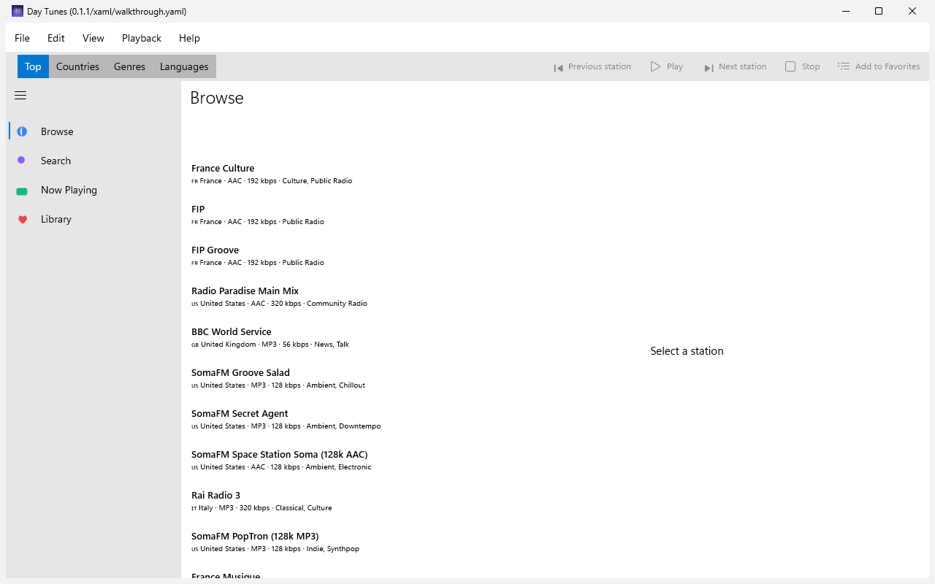
Task: Click the red heart Library icon
Action: click(x=23, y=219)
